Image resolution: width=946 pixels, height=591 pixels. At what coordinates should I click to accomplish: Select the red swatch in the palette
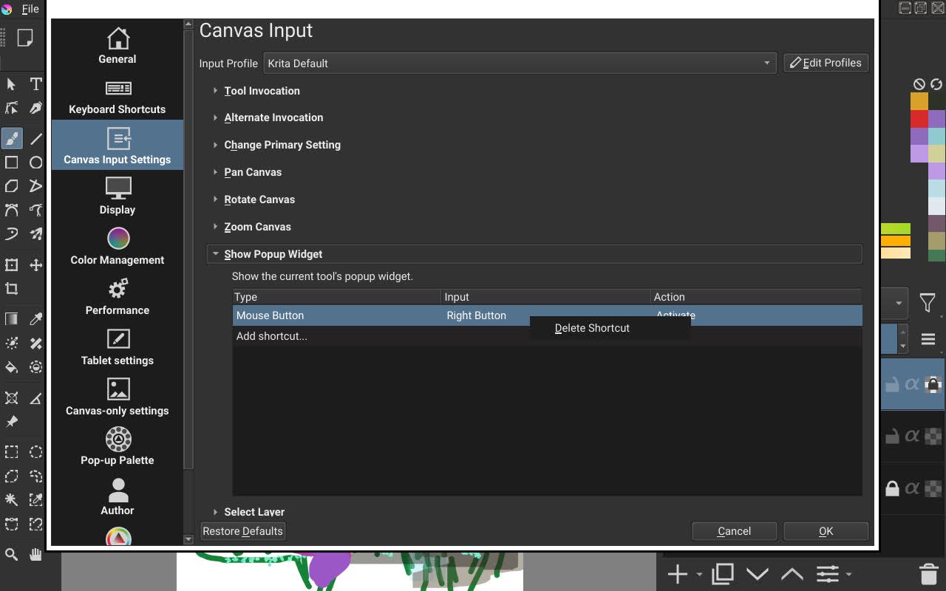pyautogui.click(x=919, y=120)
